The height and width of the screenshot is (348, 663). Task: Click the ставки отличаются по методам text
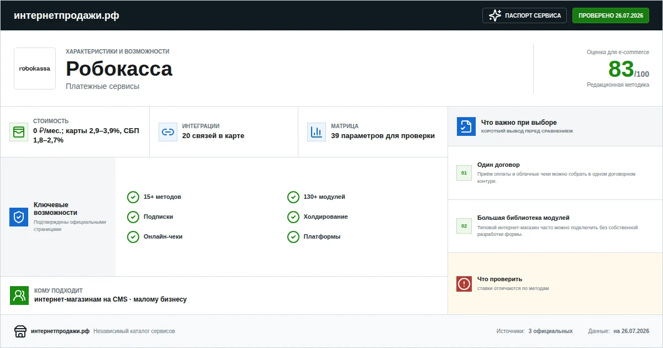tap(513, 288)
